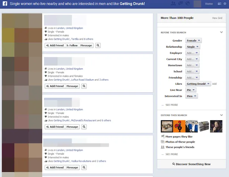Open privacy shortcuts icon in top bar
The image size is (229, 177).
click(220, 4)
